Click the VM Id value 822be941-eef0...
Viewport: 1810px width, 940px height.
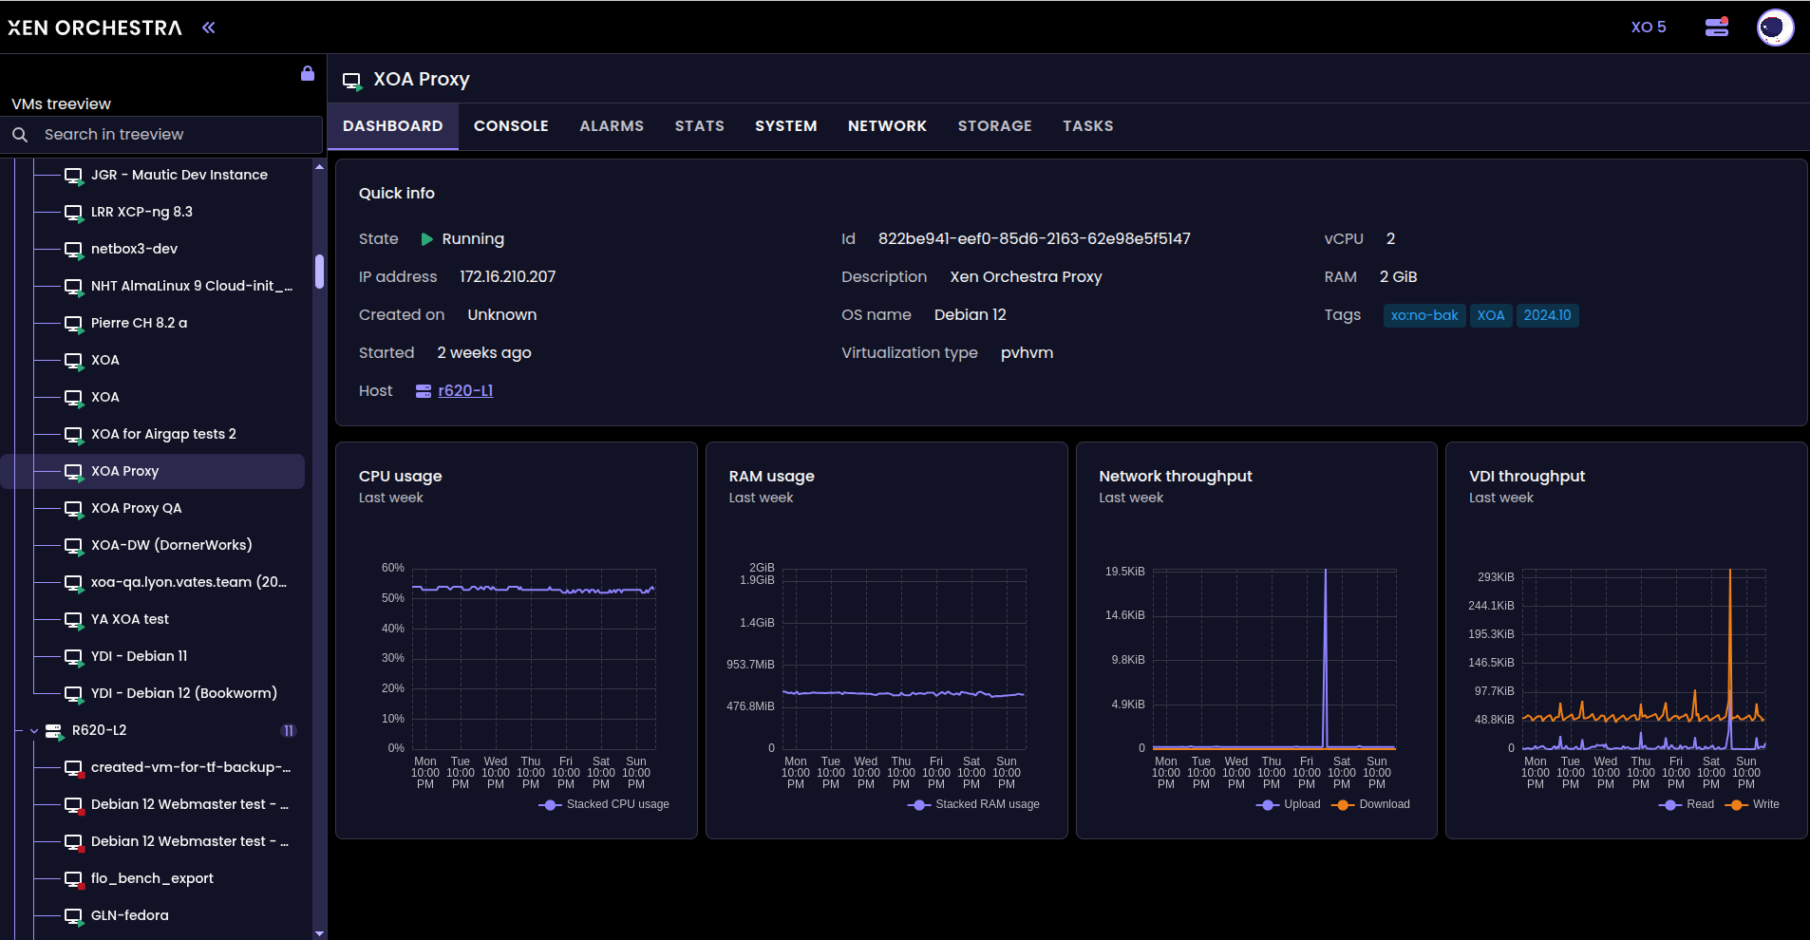[x=1034, y=239]
